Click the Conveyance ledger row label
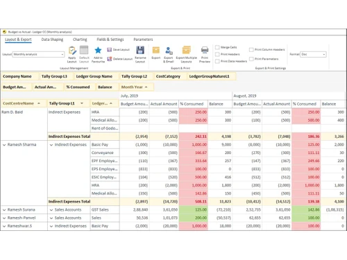Image resolution: width=347 pixels, height=260 pixels. (x=103, y=153)
